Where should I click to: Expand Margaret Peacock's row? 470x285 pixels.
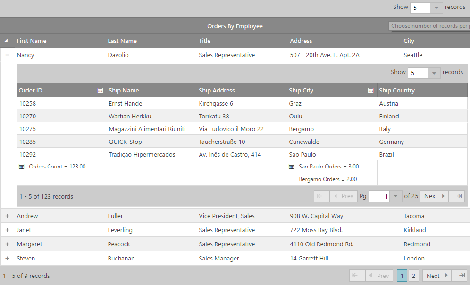pos(7,244)
